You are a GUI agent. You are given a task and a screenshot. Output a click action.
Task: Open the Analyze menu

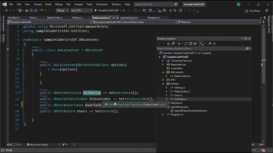[x=78, y=4]
